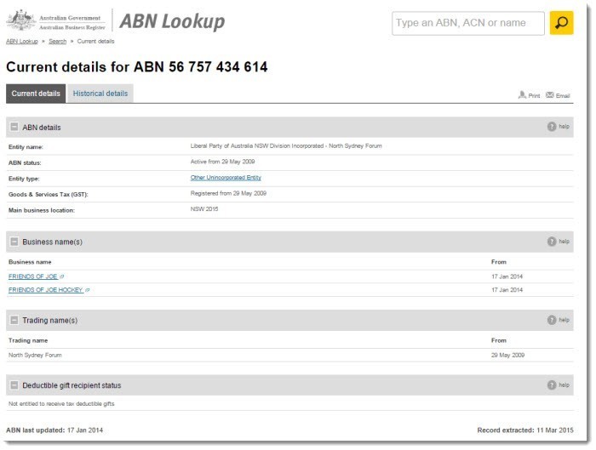Viewport: 596px width, 450px height.
Task: Click the ABN Lookup breadcrumb link
Action: (21, 41)
